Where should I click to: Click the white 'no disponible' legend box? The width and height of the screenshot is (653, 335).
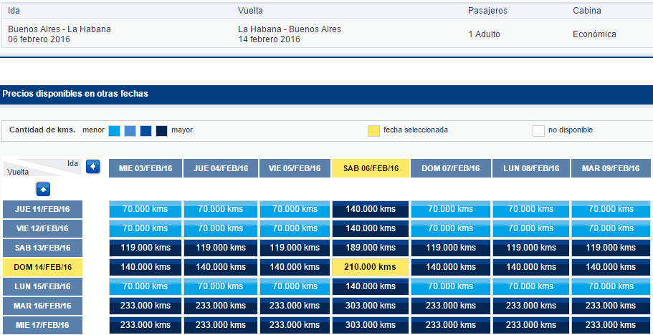point(538,131)
